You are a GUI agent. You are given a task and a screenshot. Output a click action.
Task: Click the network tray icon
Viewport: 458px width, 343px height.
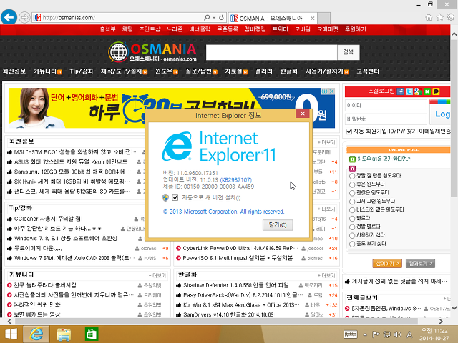[386, 334]
